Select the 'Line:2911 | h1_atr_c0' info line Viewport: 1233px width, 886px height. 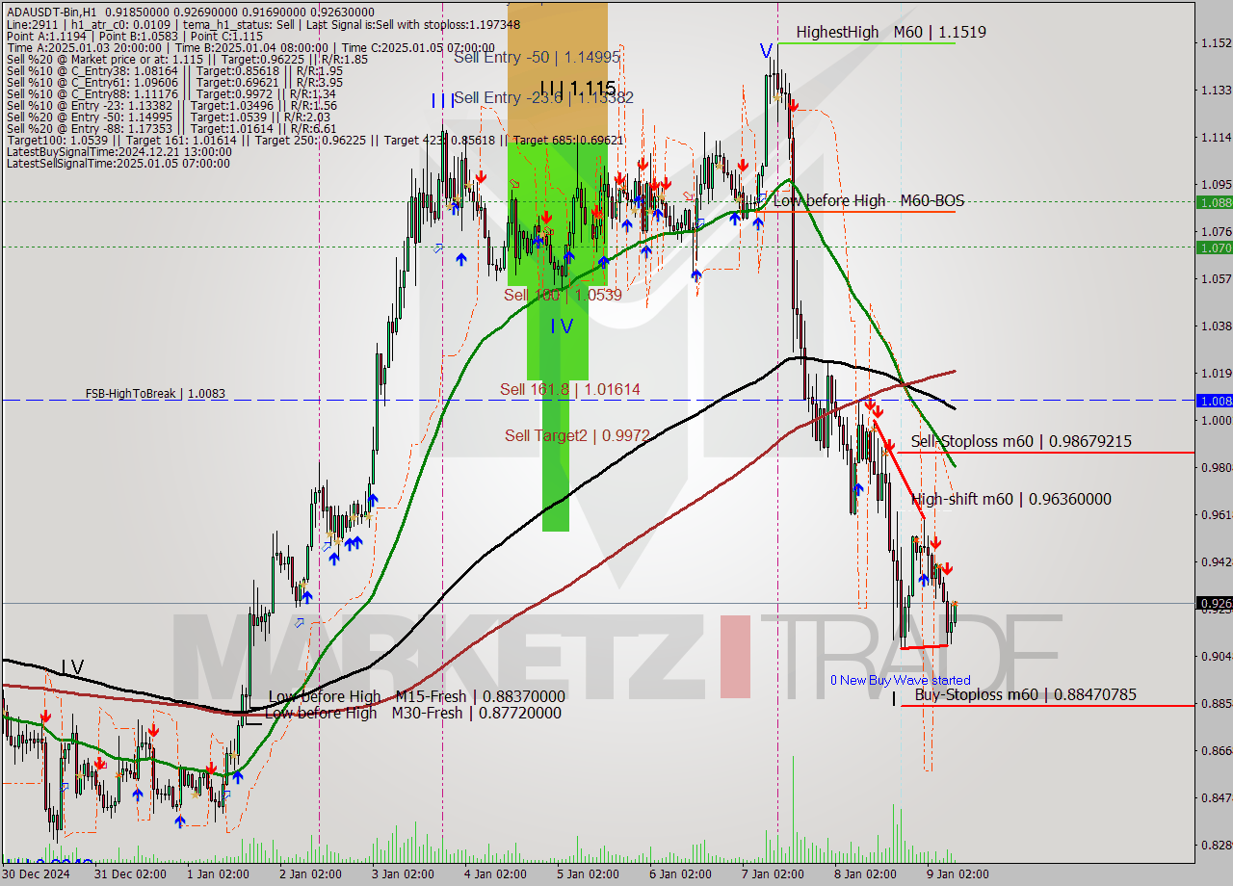coord(262,24)
